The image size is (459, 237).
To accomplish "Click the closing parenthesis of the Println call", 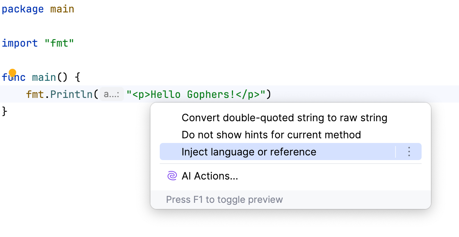I will 269,94.
